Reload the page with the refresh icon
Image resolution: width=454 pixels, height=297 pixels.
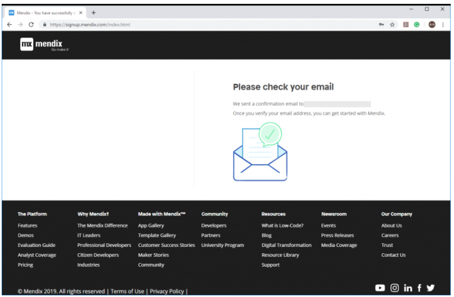point(31,25)
